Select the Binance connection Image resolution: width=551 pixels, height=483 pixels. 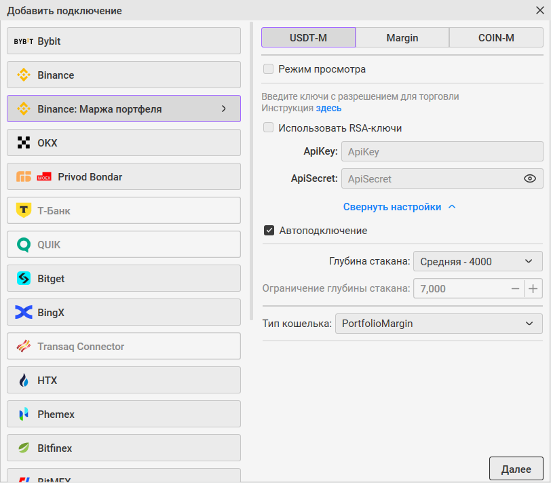pyautogui.click(x=123, y=75)
